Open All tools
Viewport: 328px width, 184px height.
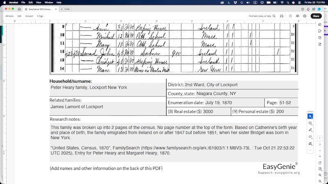(x=9, y=16)
